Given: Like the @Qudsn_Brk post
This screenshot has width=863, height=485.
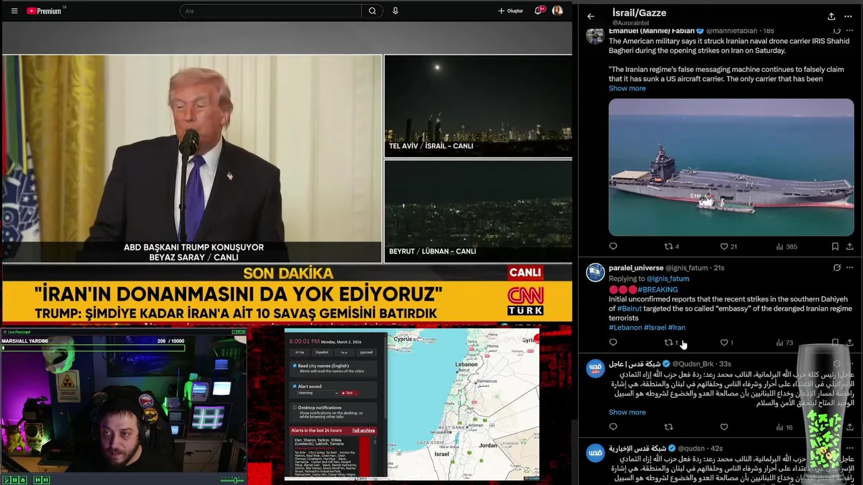Looking at the screenshot, I should point(724,427).
